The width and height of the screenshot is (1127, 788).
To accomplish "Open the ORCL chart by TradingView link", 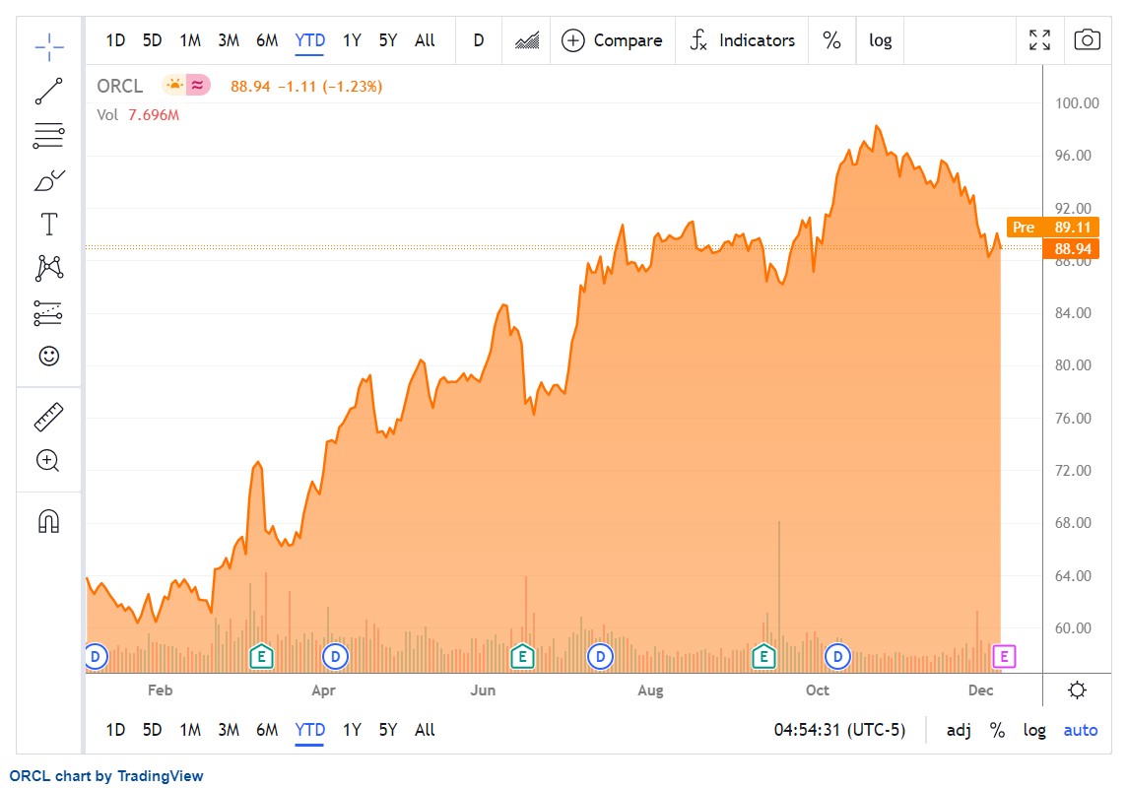I will (x=105, y=776).
